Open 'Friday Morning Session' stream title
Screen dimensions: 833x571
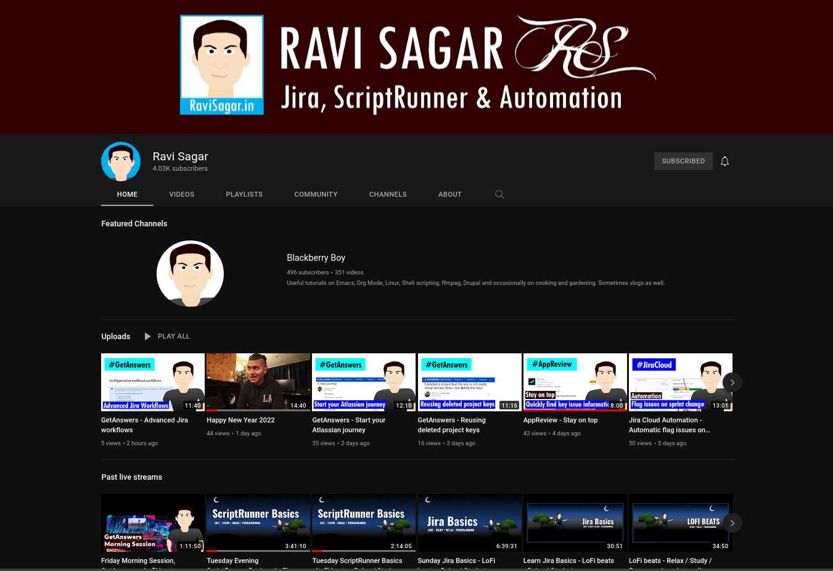138,561
